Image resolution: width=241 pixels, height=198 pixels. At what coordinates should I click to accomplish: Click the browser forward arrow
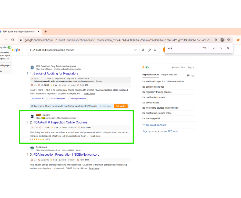[x=6, y=40]
